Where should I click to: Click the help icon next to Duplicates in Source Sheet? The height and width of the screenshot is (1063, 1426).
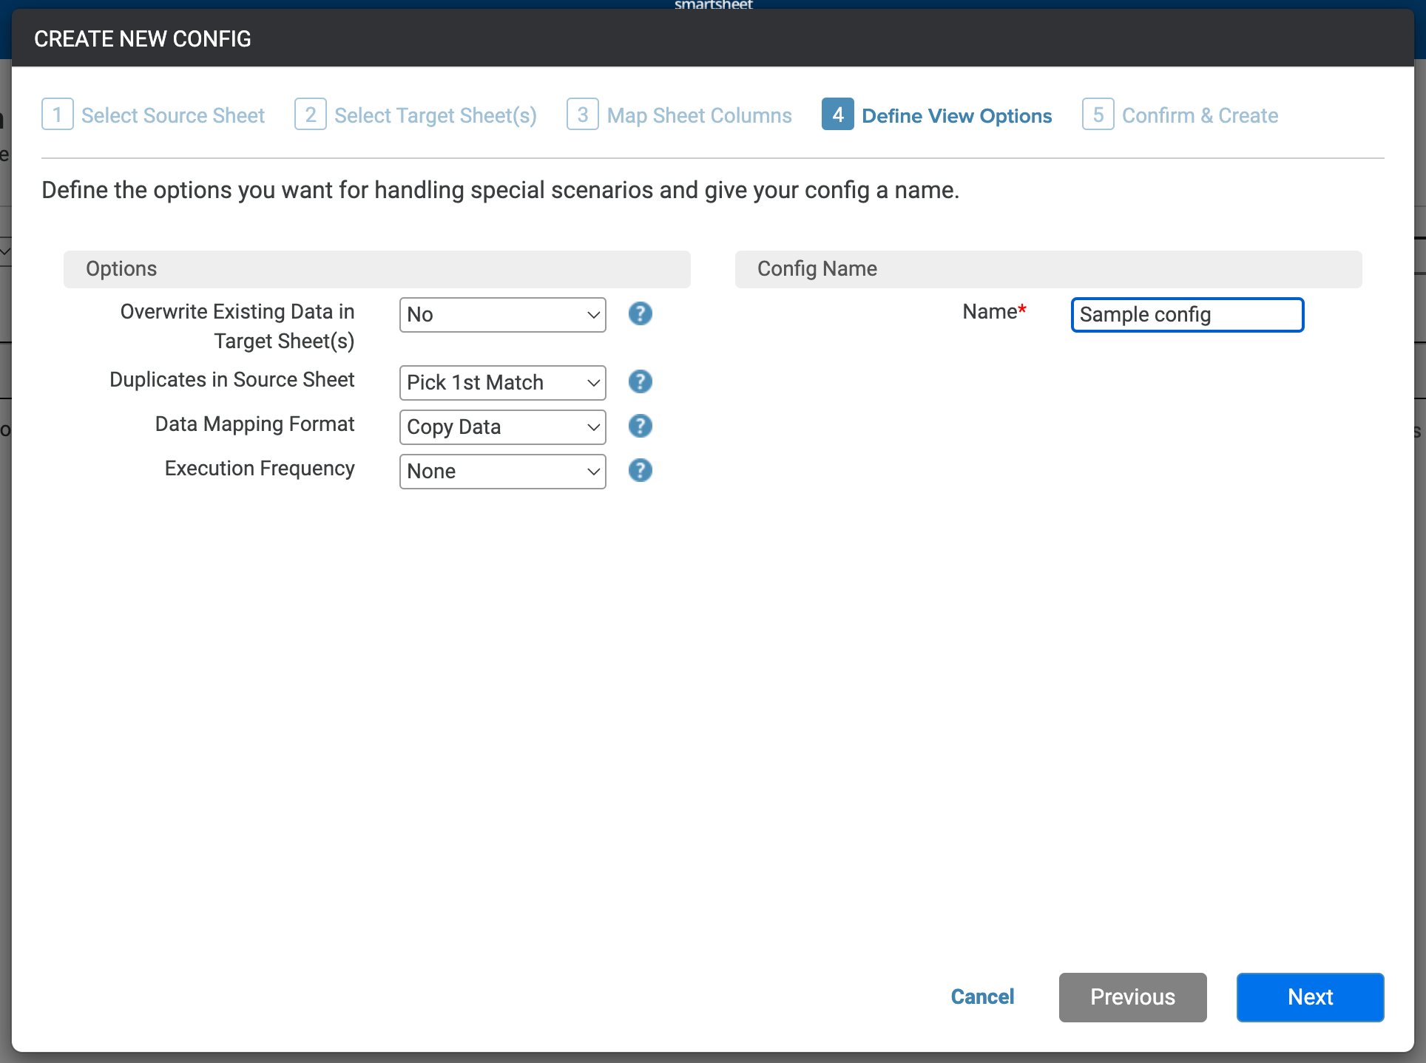coord(640,382)
